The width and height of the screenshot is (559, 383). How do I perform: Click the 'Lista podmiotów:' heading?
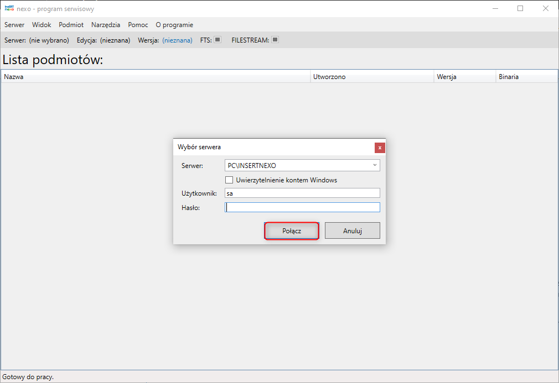click(x=53, y=60)
